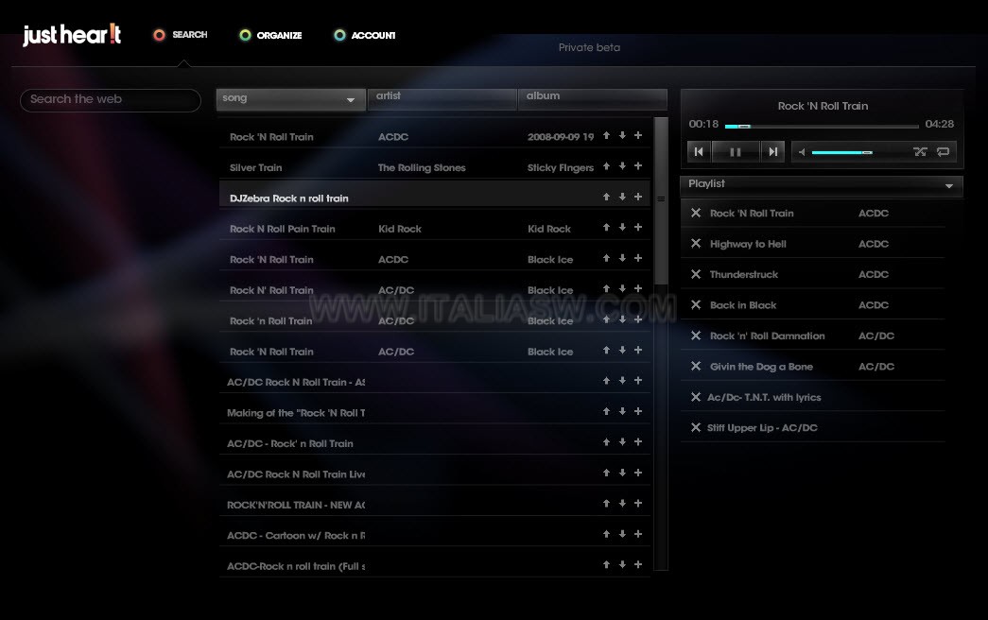Add ROCK'N'ROLL TRAIN - NEW row with plus

coord(638,504)
